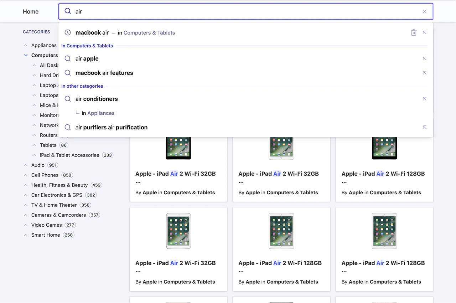Expand the Appliances category
Image resolution: width=456 pixels, height=303 pixels.
pos(25,45)
